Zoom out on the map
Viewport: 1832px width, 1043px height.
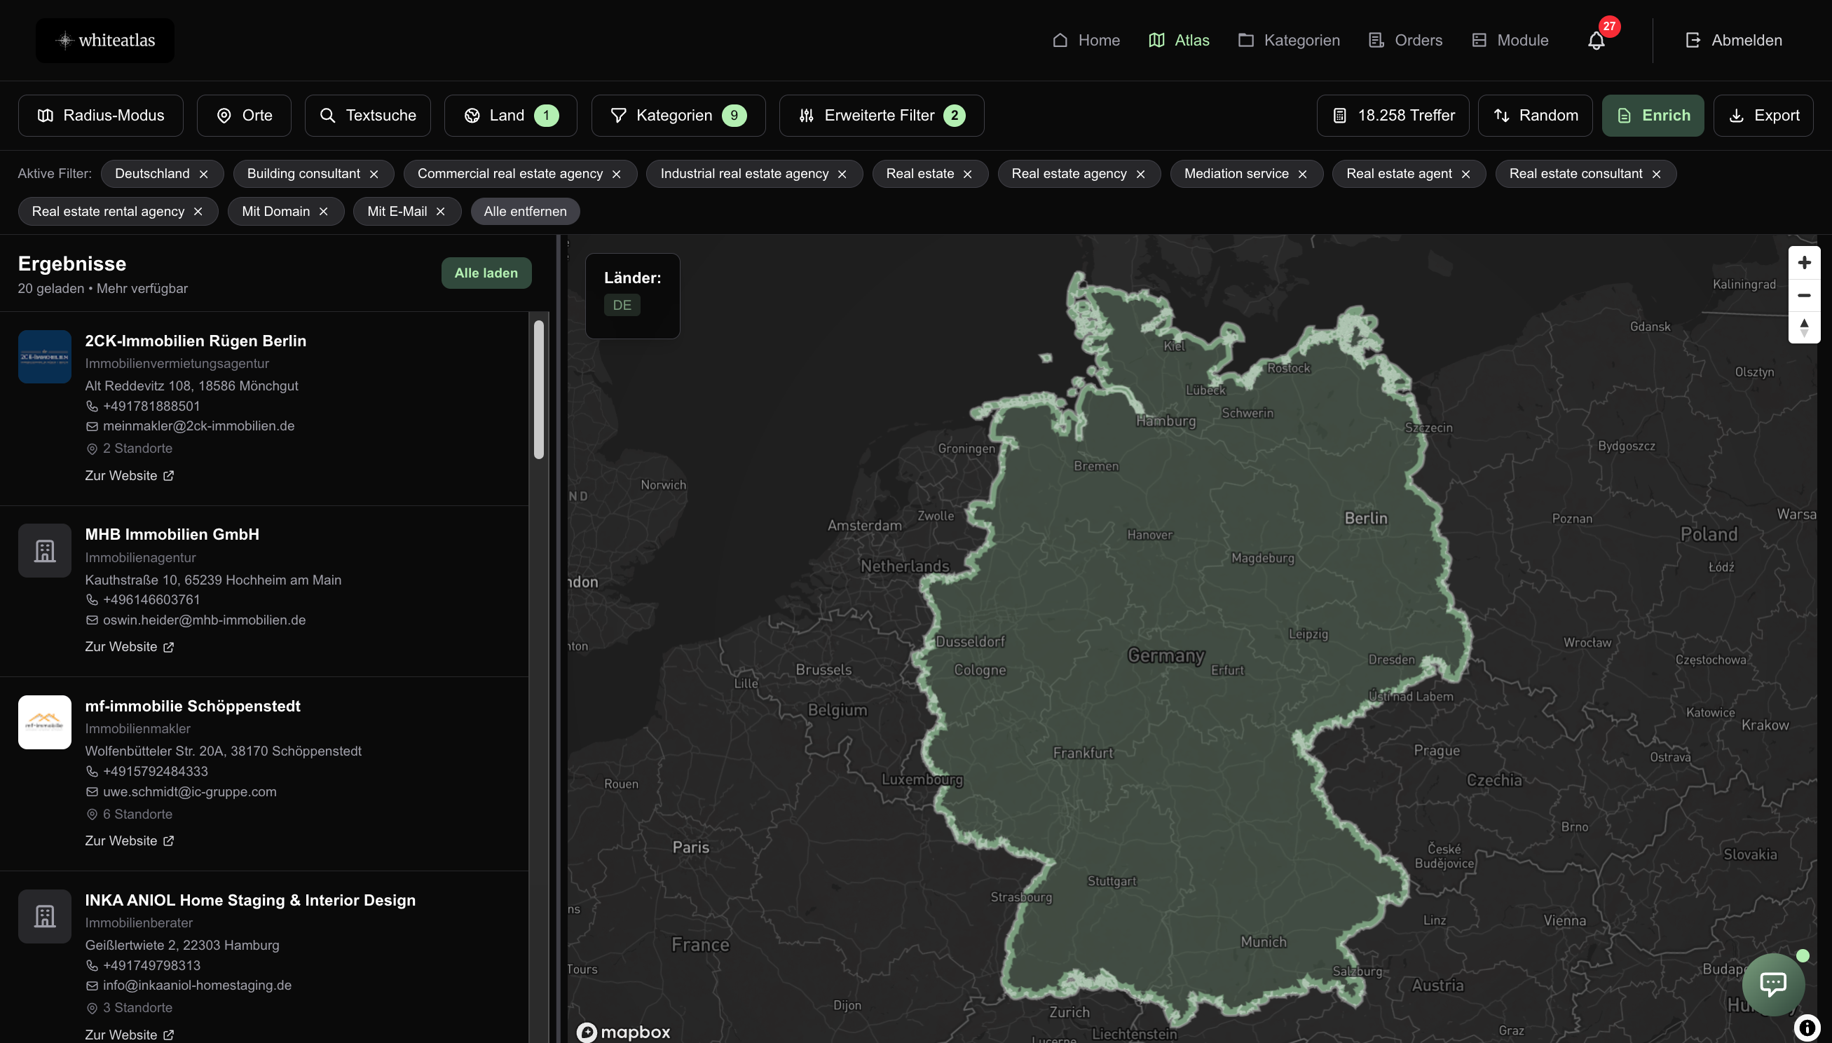click(1803, 295)
